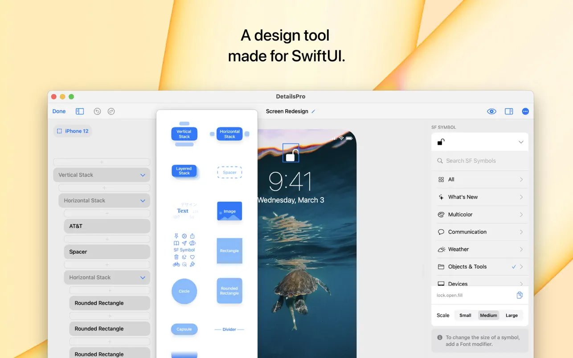The width and height of the screenshot is (573, 358).
Task: Add a Vertical Stack component
Action: 184,133
